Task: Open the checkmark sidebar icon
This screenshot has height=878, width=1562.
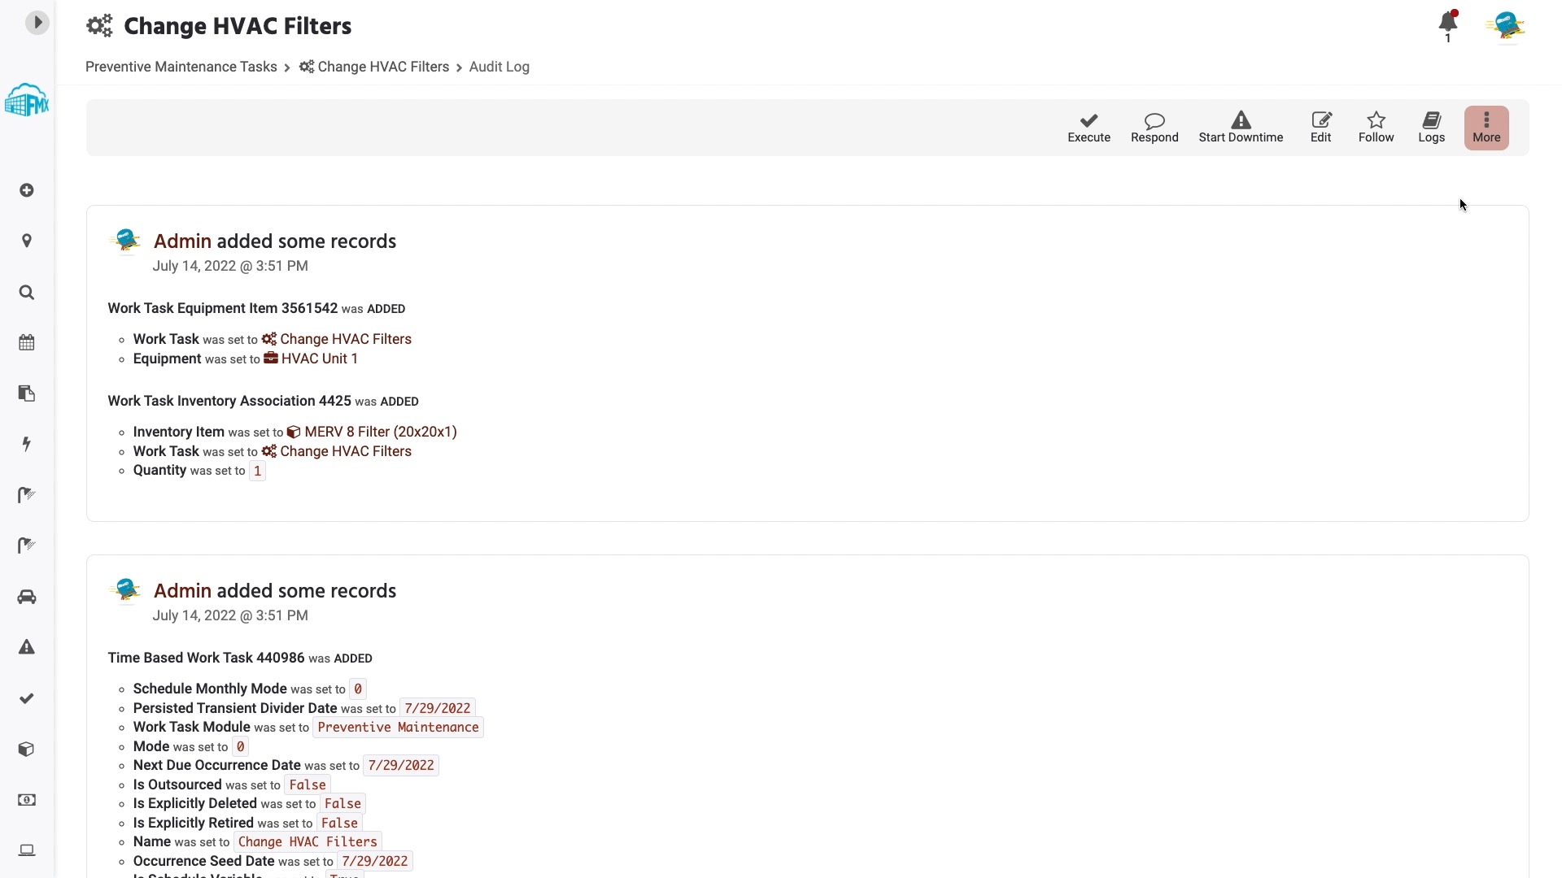Action: tap(27, 698)
